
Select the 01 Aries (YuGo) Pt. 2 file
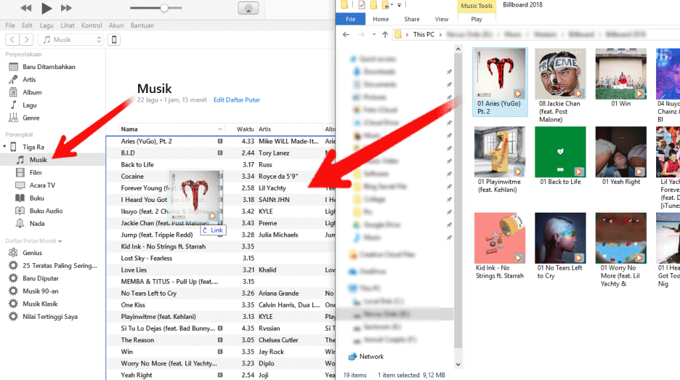click(x=499, y=82)
